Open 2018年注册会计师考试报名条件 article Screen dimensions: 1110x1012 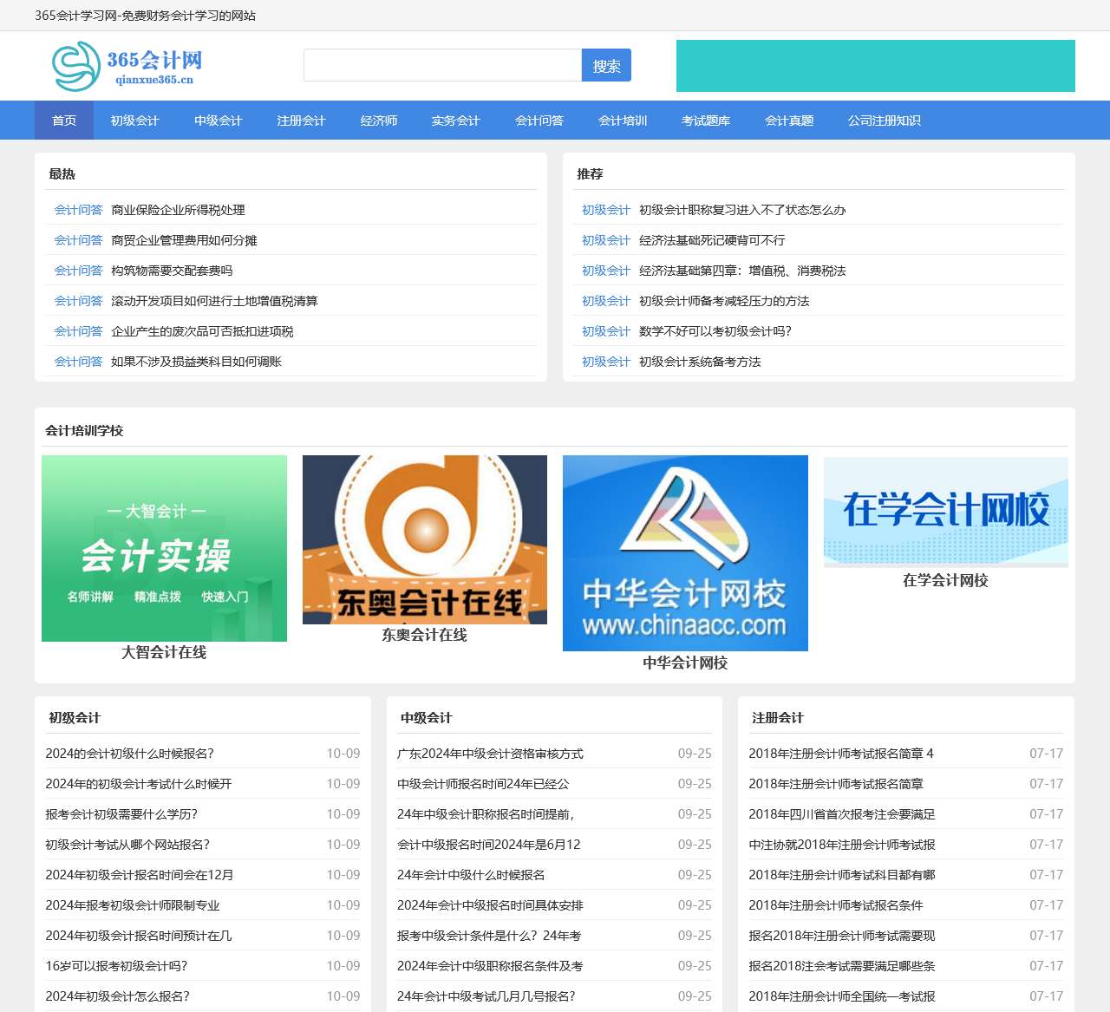click(835, 905)
